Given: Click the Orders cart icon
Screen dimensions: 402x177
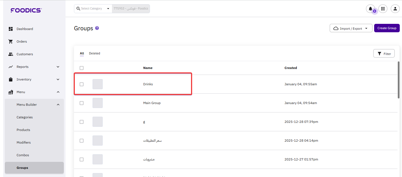Looking at the screenshot, I should point(11,42).
